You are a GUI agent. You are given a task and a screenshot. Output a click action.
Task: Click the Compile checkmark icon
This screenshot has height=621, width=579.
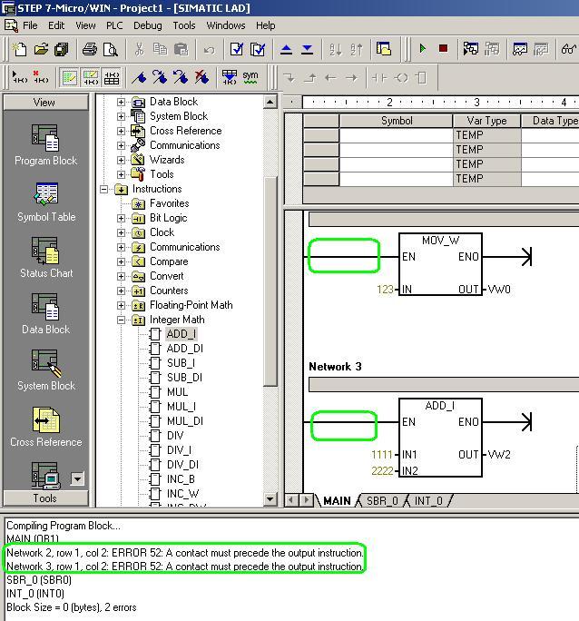point(237,49)
